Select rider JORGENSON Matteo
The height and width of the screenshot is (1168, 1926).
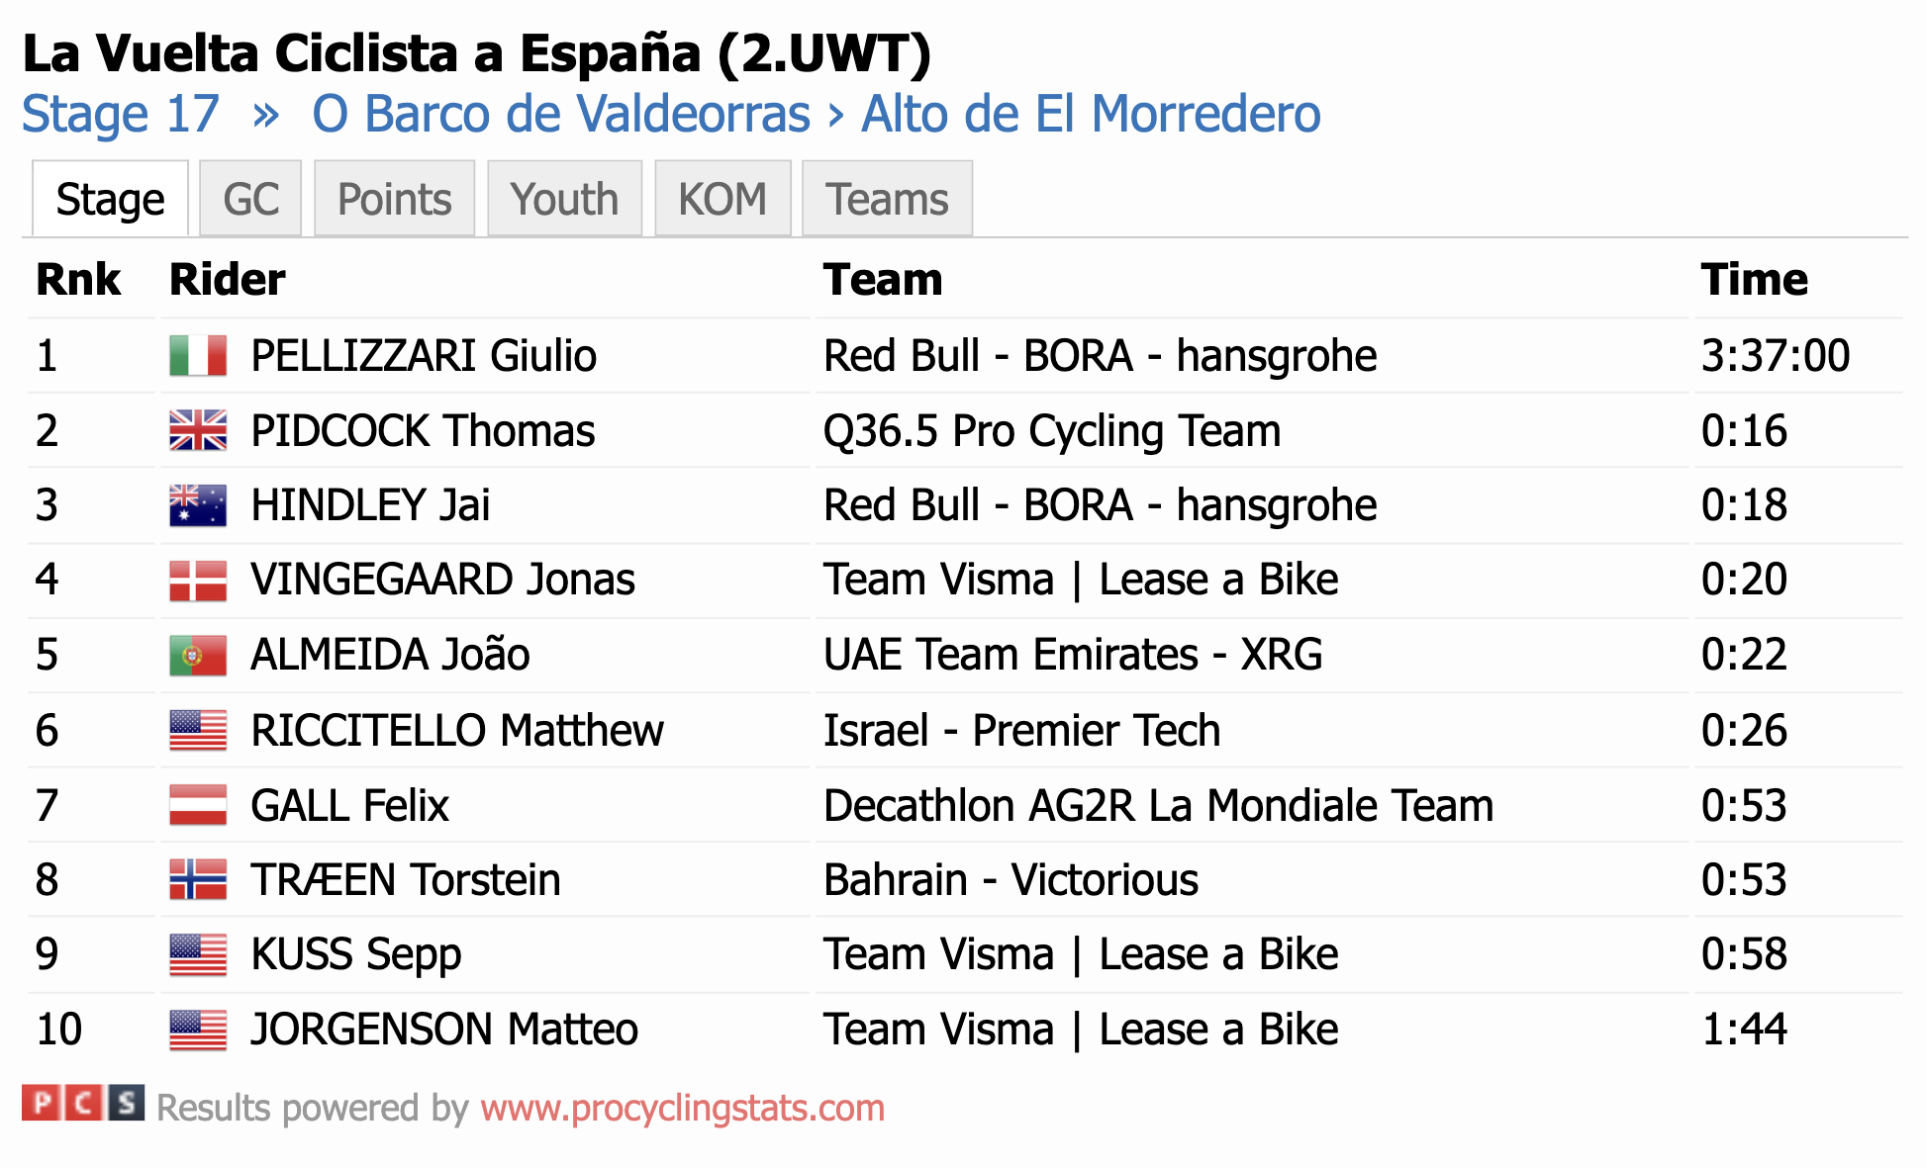(444, 1030)
